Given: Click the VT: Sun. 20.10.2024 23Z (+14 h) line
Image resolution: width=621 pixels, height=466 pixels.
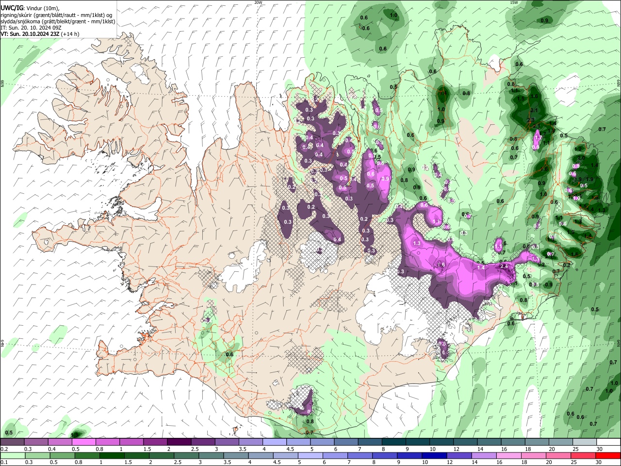Looking at the screenshot, I should tap(40, 34).
